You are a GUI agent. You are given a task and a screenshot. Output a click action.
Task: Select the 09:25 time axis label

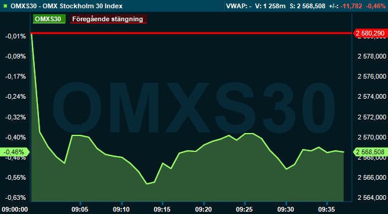pos(245,209)
